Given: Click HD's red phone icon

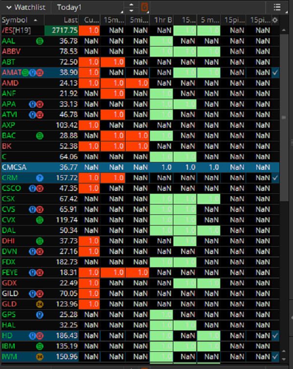Looking at the screenshot, I should tap(40, 336).
